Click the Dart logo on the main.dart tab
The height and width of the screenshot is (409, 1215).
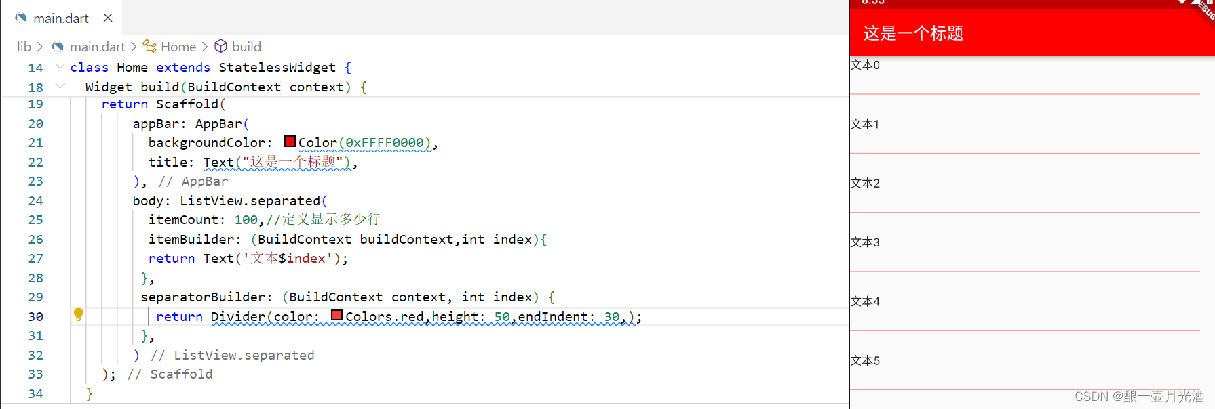click(x=20, y=18)
